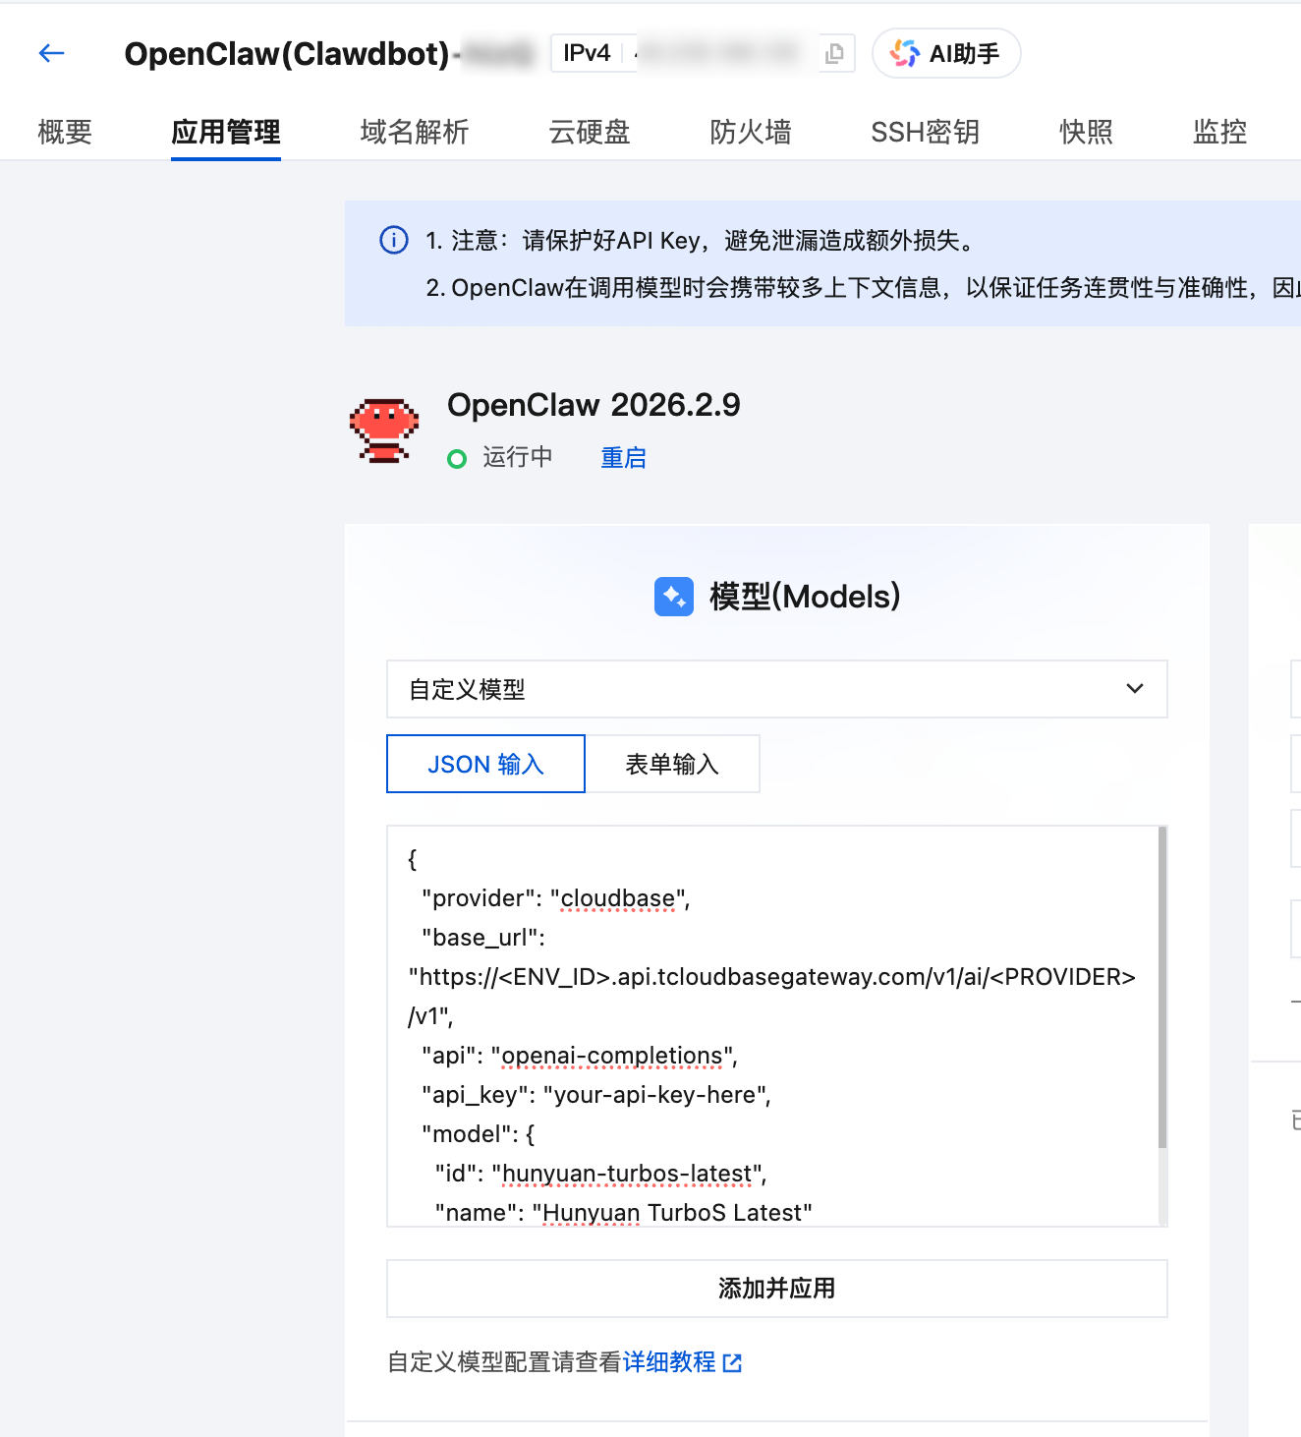This screenshot has height=1437, width=1301.
Task: Switch to the 概要 tab
Action: [x=65, y=132]
